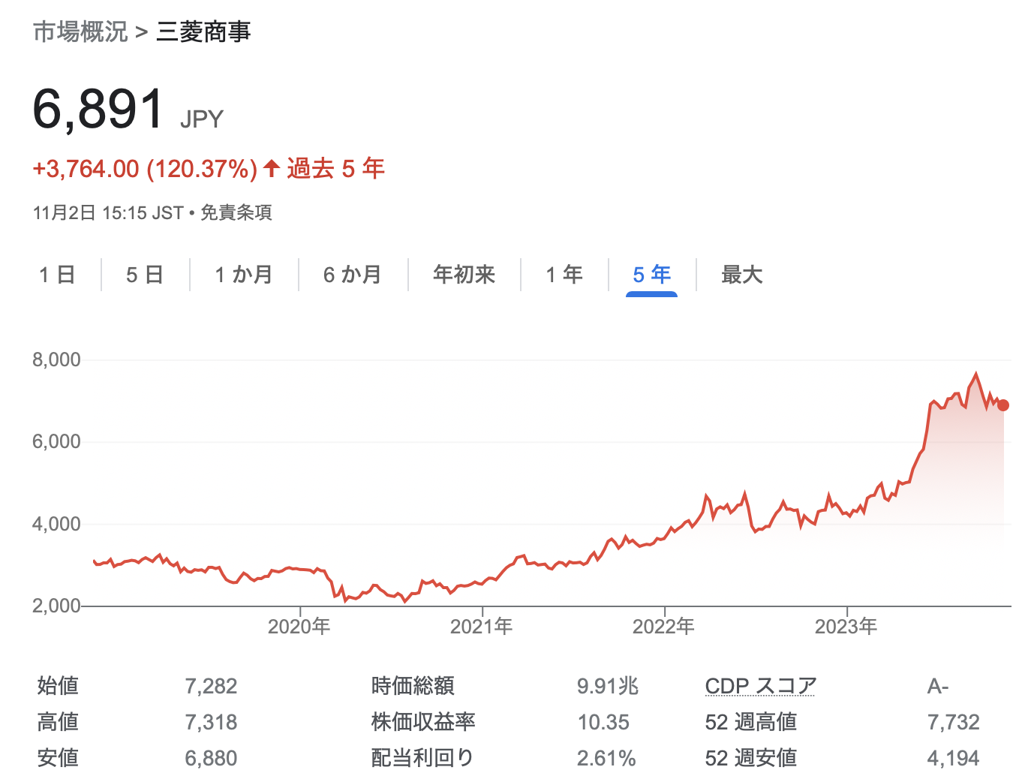Click the 52 週高値 value 7,732

[x=954, y=722]
